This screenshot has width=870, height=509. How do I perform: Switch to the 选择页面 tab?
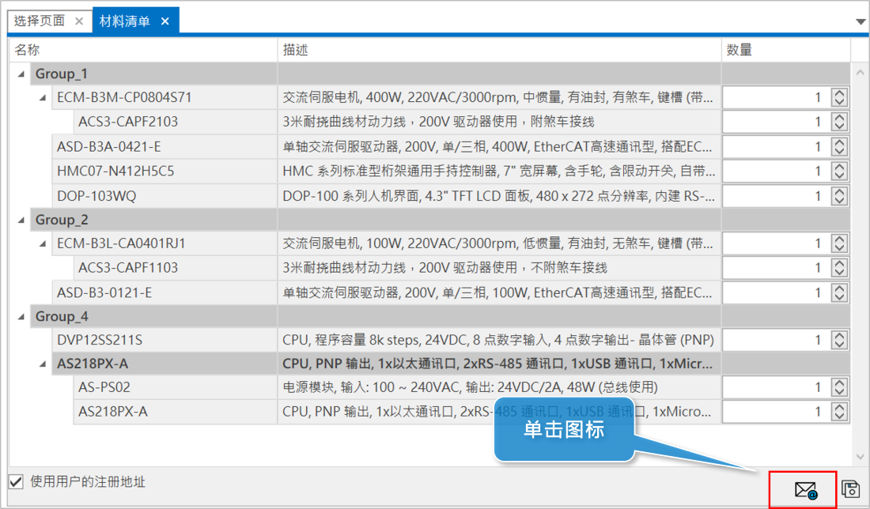(x=38, y=21)
